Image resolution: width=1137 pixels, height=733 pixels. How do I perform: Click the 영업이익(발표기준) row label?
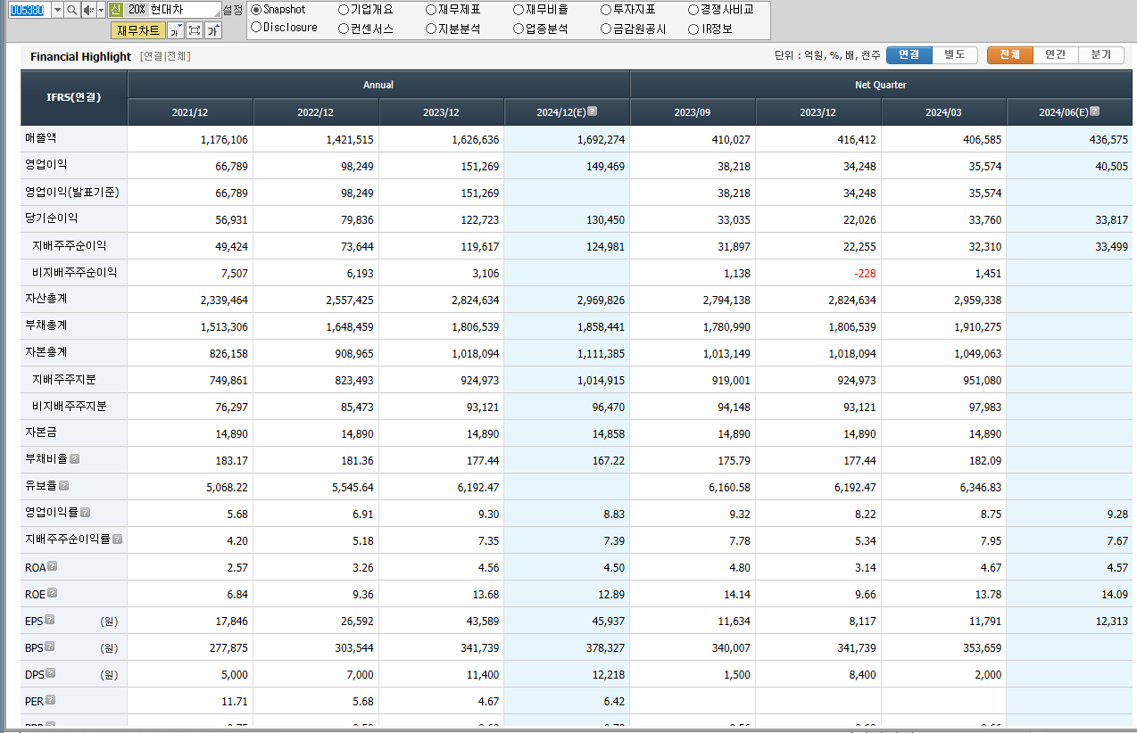pos(72,192)
